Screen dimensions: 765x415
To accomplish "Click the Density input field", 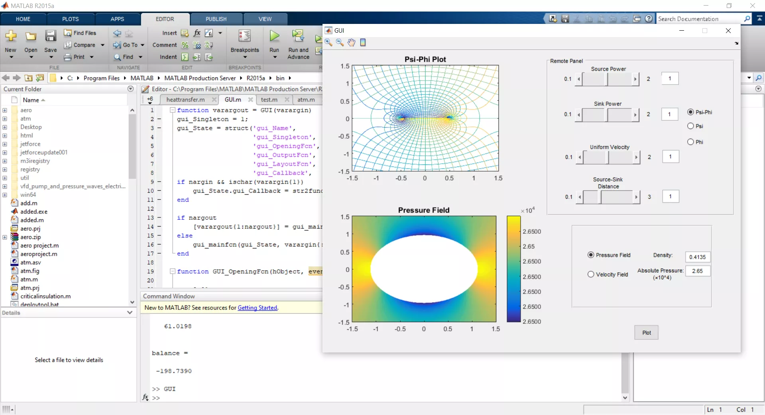I will pyautogui.click(x=698, y=257).
